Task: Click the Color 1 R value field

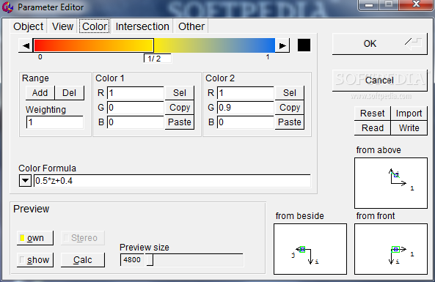Action: [136, 93]
